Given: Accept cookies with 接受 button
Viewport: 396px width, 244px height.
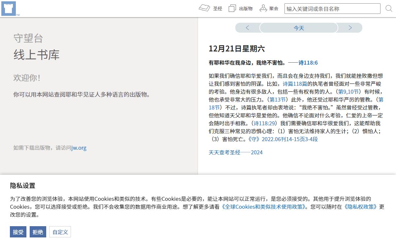Looking at the screenshot, I should pyautogui.click(x=18, y=232).
